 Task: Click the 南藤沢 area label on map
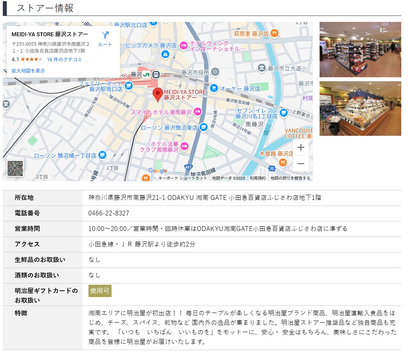pyautogui.click(x=254, y=124)
